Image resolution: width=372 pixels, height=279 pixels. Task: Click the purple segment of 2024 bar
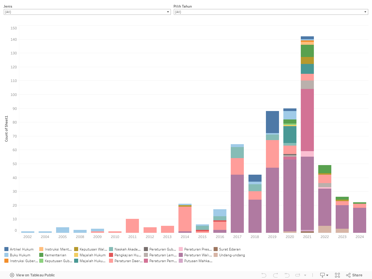click(x=360, y=220)
